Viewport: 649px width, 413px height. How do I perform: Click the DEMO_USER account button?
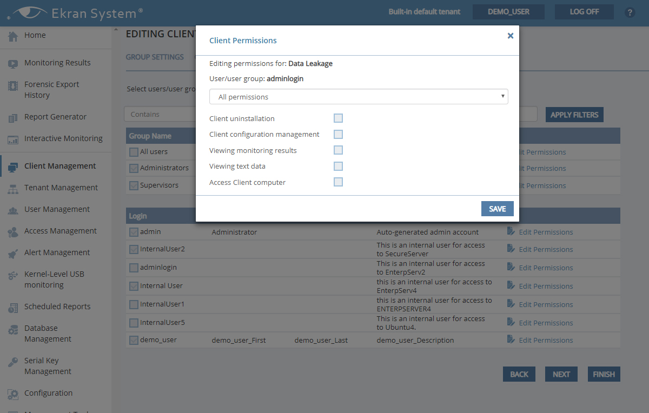tap(508, 12)
